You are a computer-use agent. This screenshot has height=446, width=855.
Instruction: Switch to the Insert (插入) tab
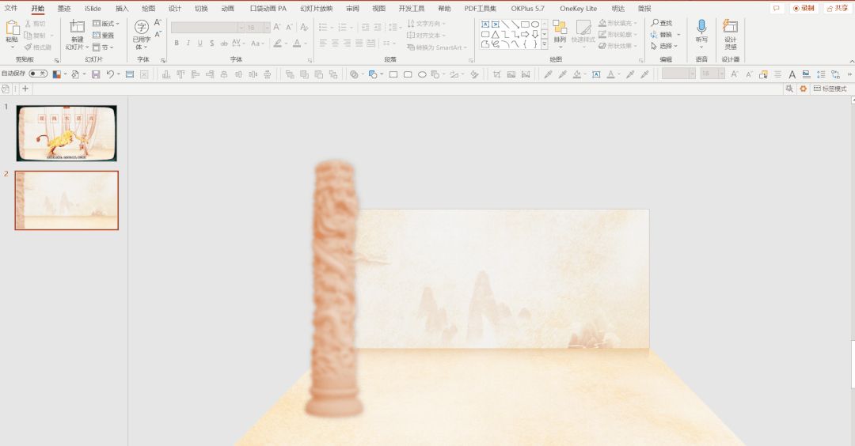pos(122,8)
